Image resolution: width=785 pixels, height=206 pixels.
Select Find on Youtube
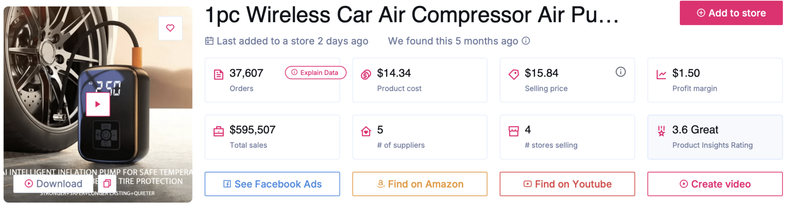click(x=567, y=184)
